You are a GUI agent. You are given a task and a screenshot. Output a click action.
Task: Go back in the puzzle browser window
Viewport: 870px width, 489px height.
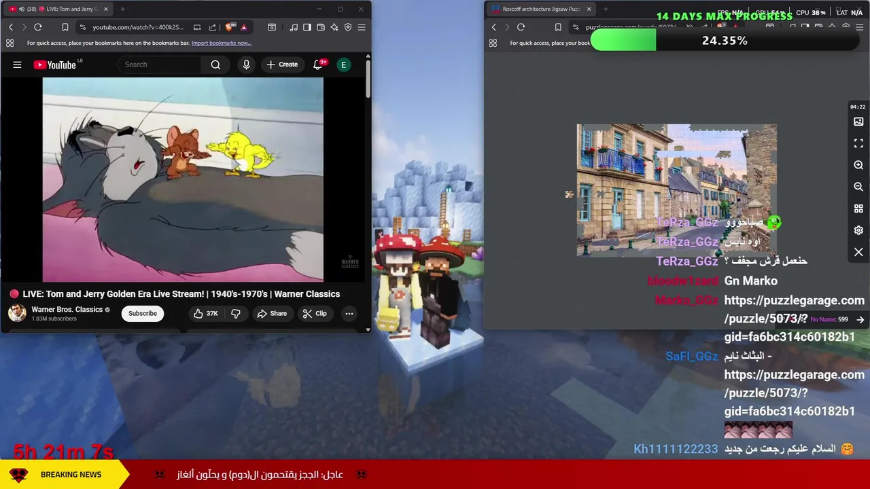pyautogui.click(x=494, y=27)
